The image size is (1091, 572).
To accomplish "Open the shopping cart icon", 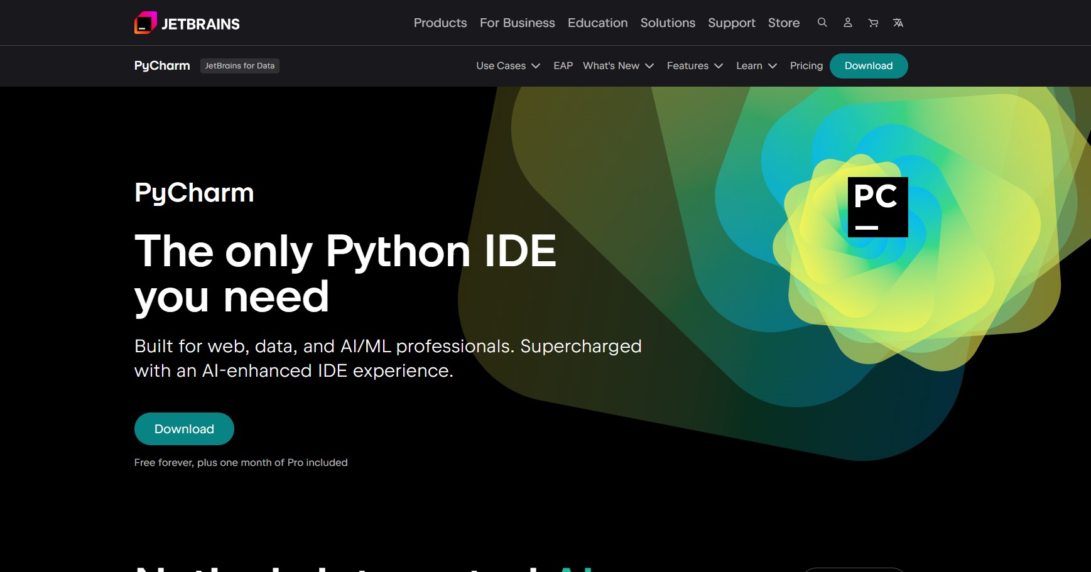I will tap(873, 23).
